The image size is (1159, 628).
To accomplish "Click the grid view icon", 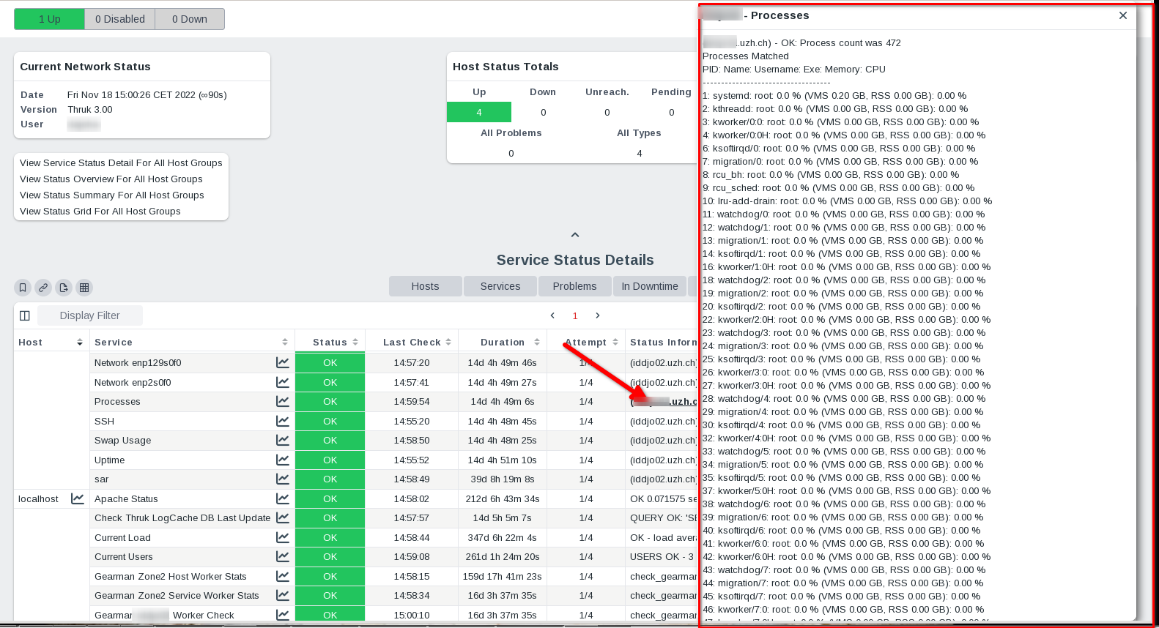I will tap(84, 288).
